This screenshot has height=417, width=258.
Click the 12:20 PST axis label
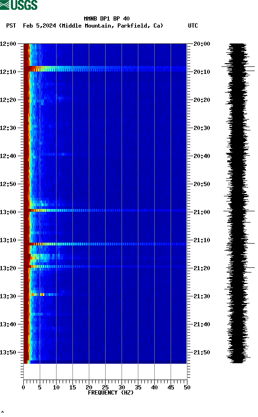point(8,100)
